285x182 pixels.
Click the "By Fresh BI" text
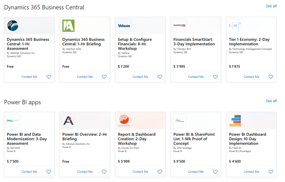tap(235, 148)
